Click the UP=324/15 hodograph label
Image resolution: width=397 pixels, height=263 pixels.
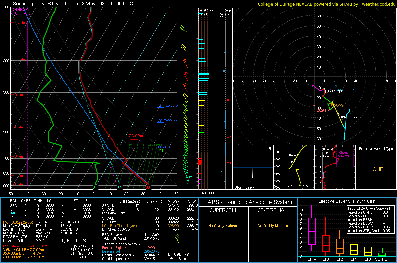[334, 92]
